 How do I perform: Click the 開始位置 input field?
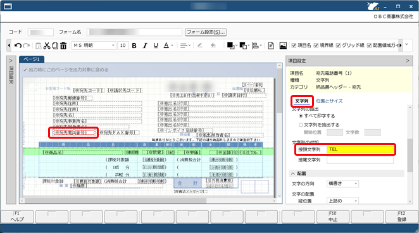tap(335, 132)
